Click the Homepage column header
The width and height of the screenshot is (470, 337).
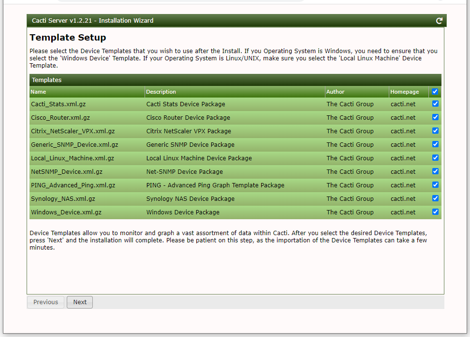[x=409, y=92]
